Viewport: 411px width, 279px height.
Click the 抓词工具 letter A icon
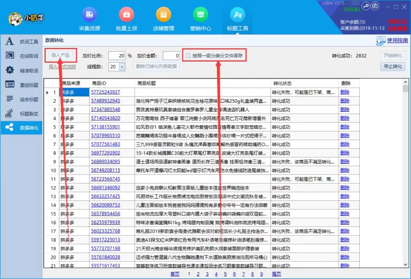[10, 41]
